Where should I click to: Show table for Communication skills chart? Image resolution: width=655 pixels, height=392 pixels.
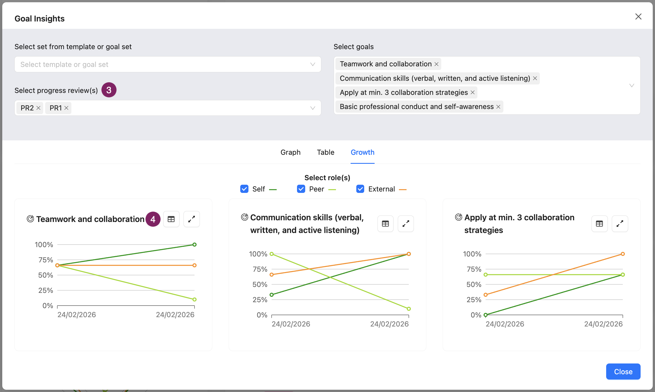pyautogui.click(x=385, y=224)
